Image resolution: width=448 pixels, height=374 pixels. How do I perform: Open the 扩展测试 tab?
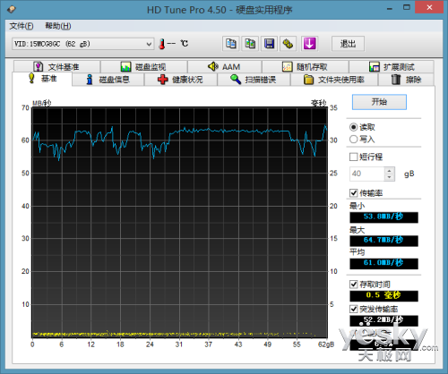(392, 66)
